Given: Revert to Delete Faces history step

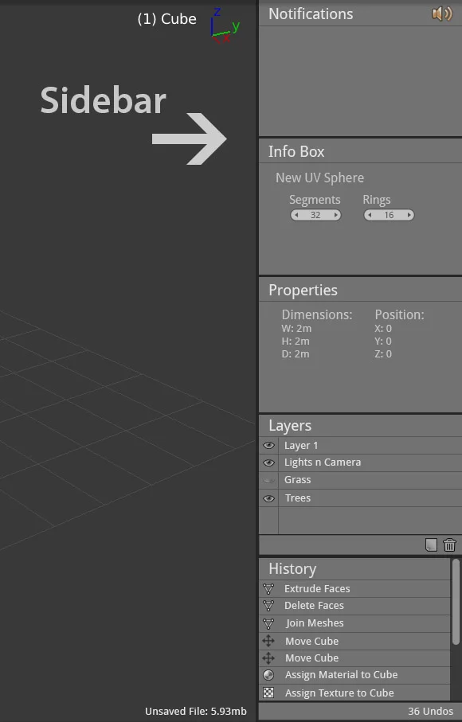Looking at the screenshot, I should (x=354, y=606).
